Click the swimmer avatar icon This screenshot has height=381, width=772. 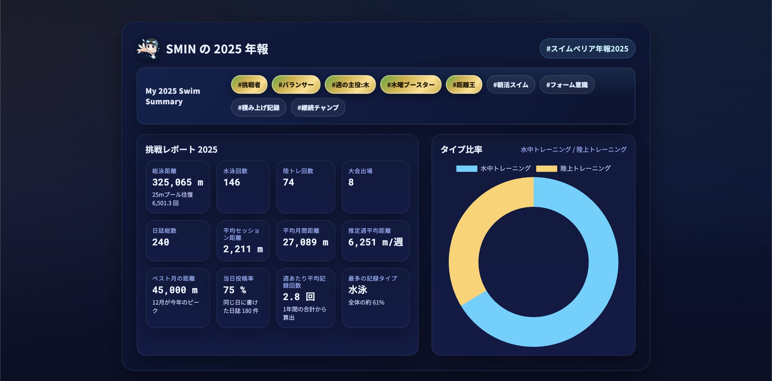point(148,49)
